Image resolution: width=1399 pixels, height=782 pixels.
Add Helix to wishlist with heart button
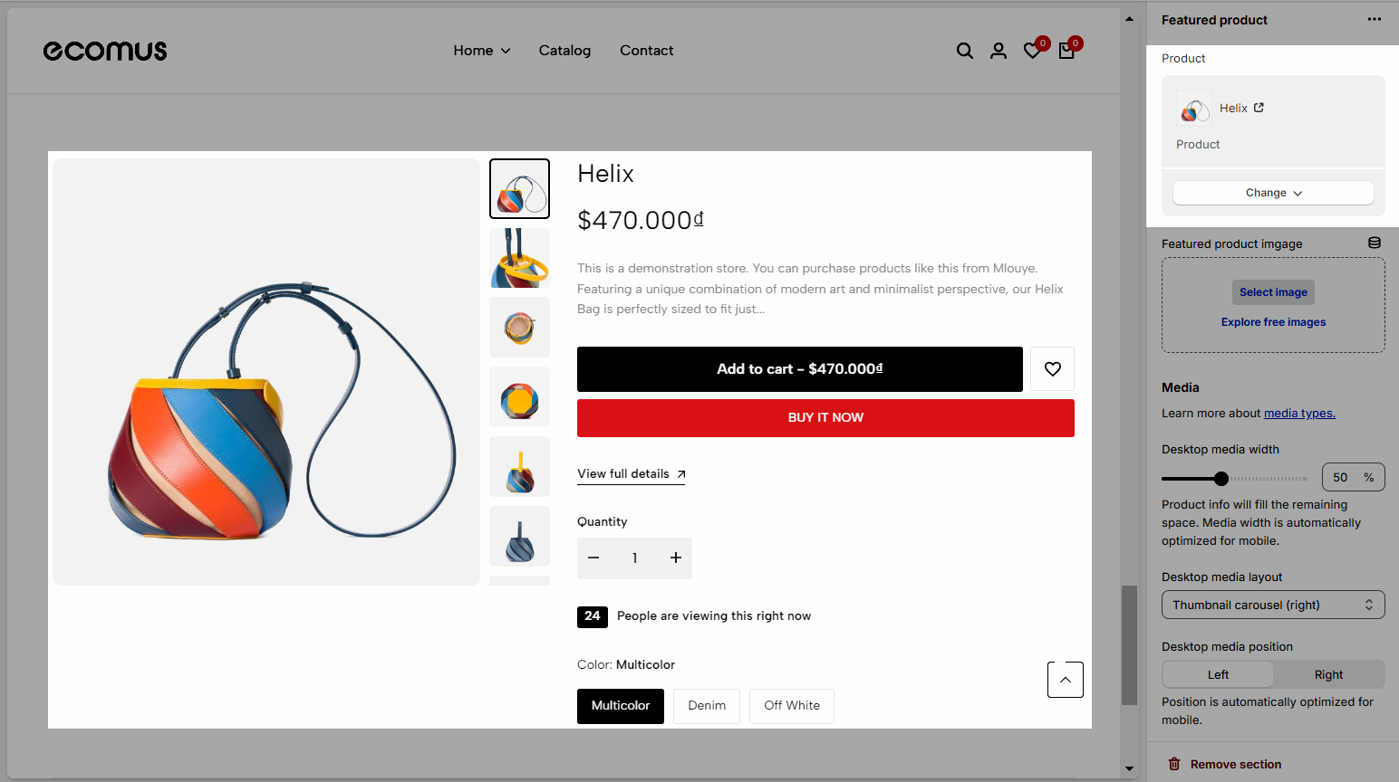click(1052, 369)
